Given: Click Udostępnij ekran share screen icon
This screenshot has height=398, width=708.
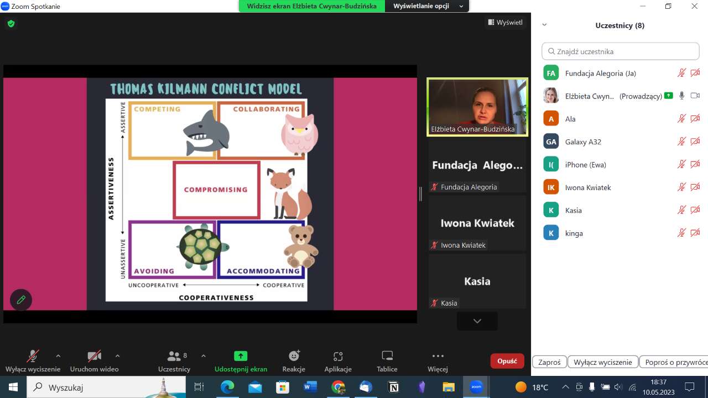Looking at the screenshot, I should 241,356.
